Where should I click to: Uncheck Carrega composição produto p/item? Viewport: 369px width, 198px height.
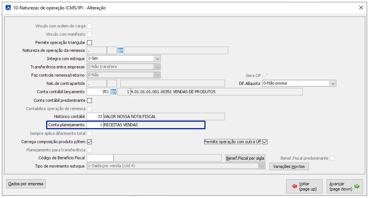[89, 142]
